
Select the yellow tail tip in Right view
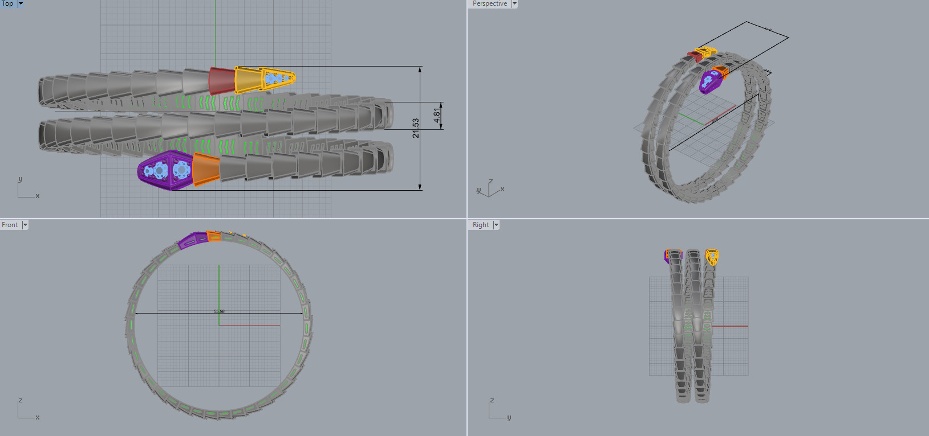click(711, 257)
